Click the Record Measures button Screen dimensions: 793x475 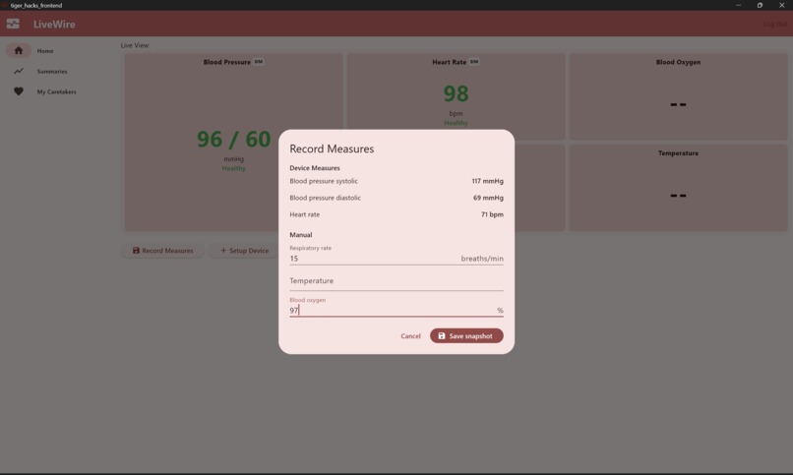pos(163,251)
